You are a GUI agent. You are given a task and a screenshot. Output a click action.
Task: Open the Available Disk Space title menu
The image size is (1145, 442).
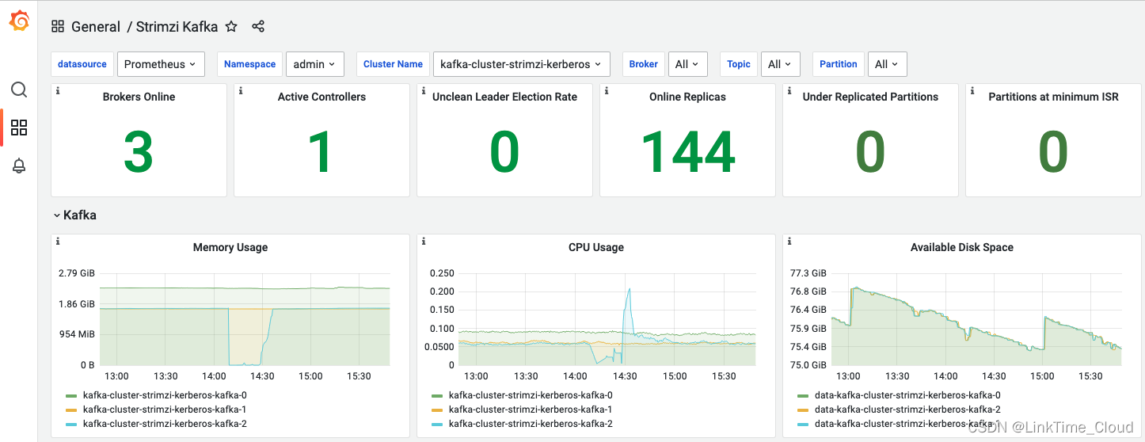pyautogui.click(x=962, y=247)
